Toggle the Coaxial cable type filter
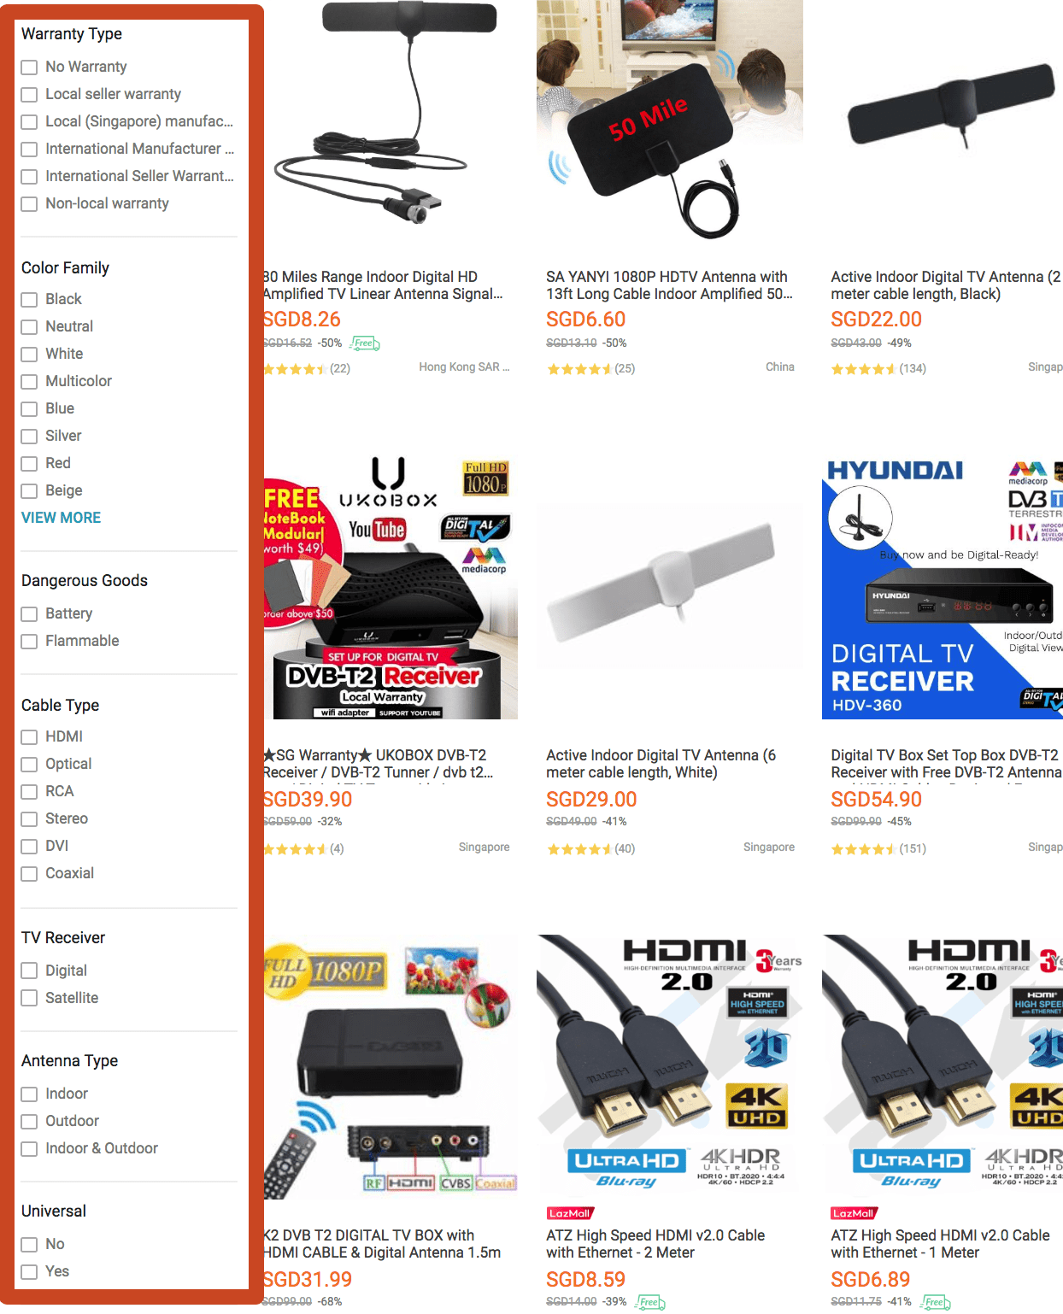The width and height of the screenshot is (1063, 1314). 29,873
